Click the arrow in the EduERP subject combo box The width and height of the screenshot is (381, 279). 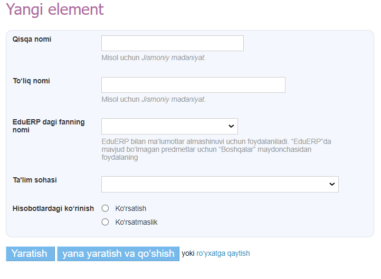point(231,126)
